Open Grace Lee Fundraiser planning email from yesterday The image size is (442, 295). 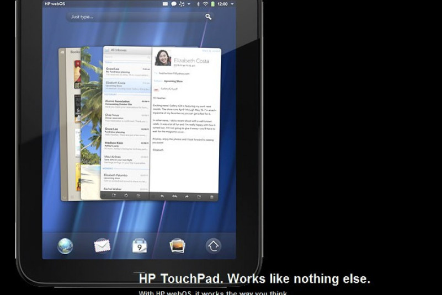(126, 132)
